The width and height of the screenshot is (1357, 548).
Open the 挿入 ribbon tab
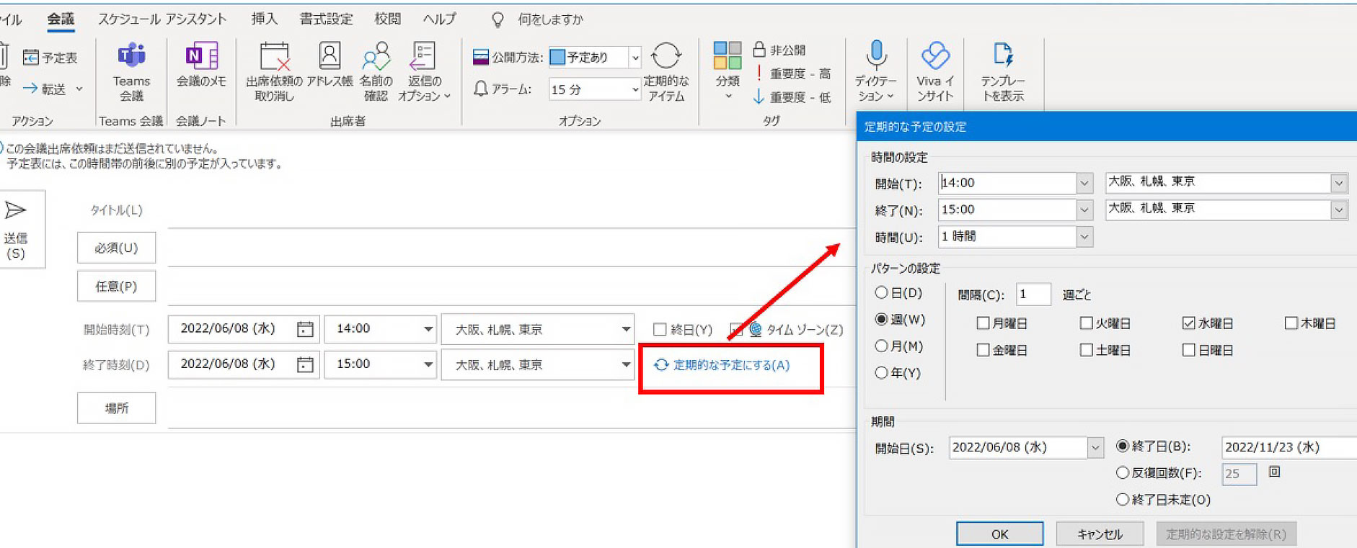click(x=264, y=19)
